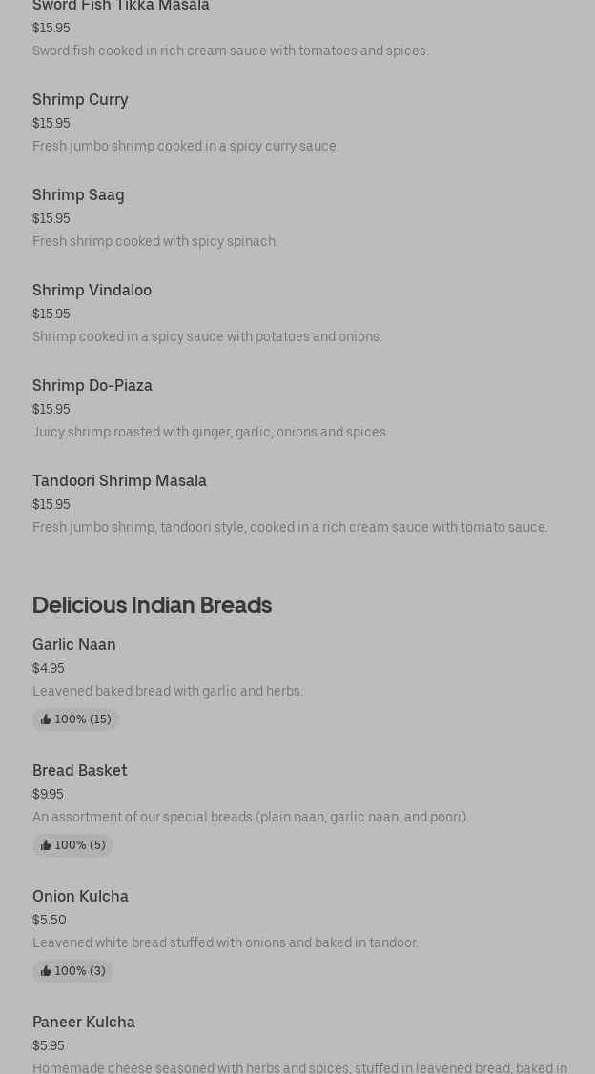Viewport: 595px width, 1074px height.
Task: Open the Shrimp Curry menu item
Action: point(80,100)
